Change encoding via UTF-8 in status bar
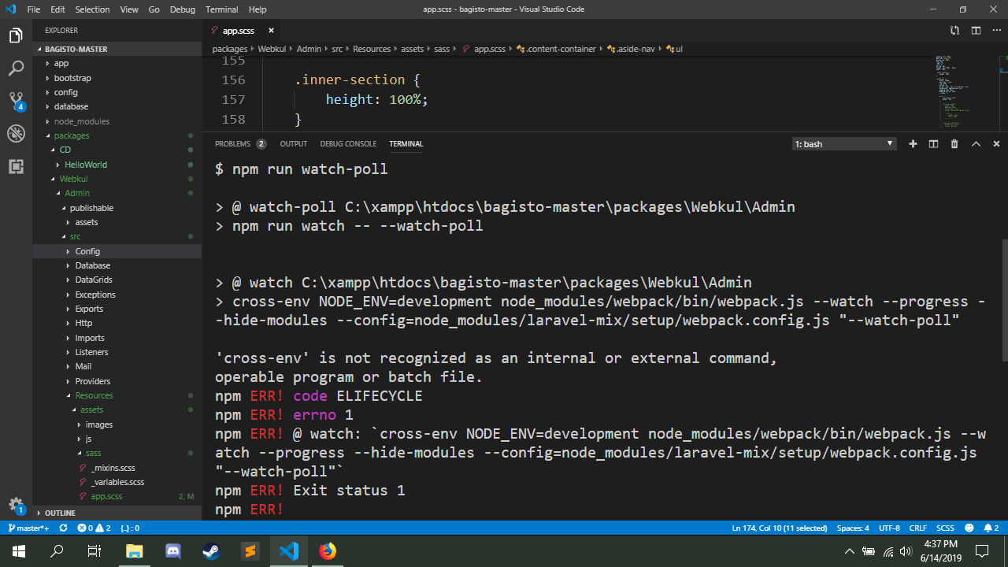 [x=889, y=528]
